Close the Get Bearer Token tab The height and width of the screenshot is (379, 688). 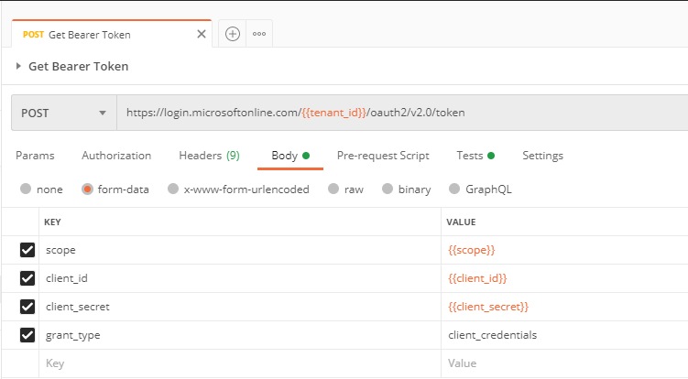point(202,35)
